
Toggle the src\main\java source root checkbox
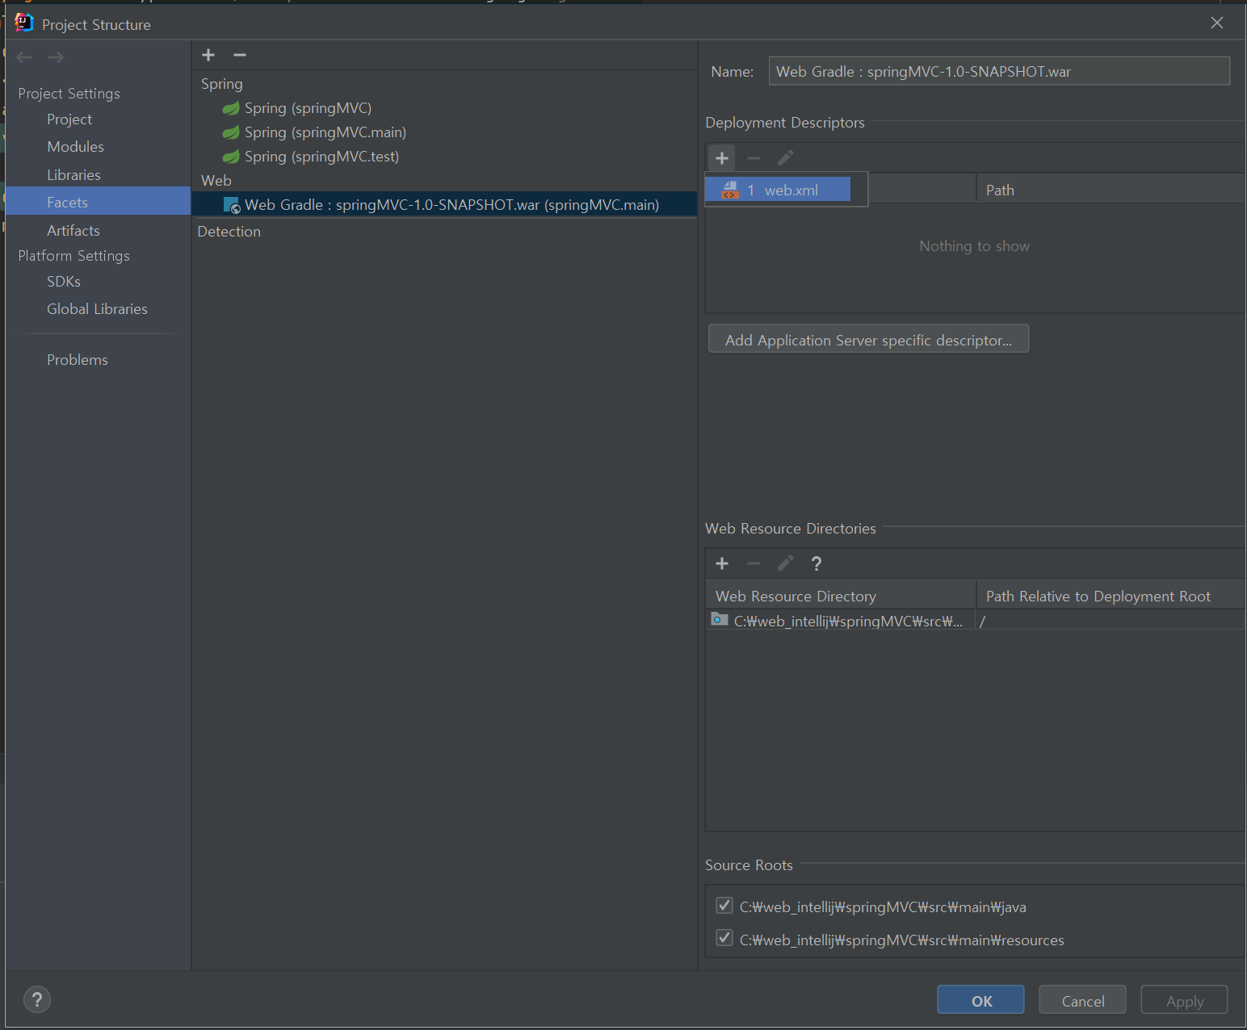(724, 905)
